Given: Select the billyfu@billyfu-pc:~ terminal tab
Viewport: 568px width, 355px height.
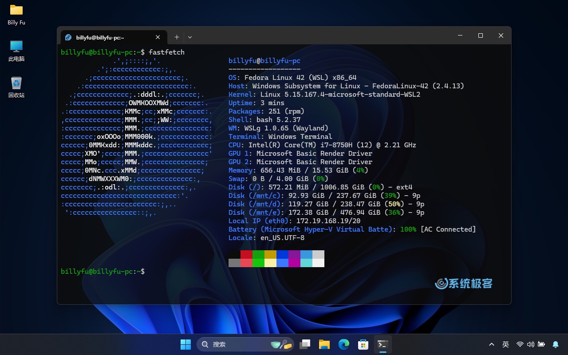Looking at the screenshot, I should 113,37.
